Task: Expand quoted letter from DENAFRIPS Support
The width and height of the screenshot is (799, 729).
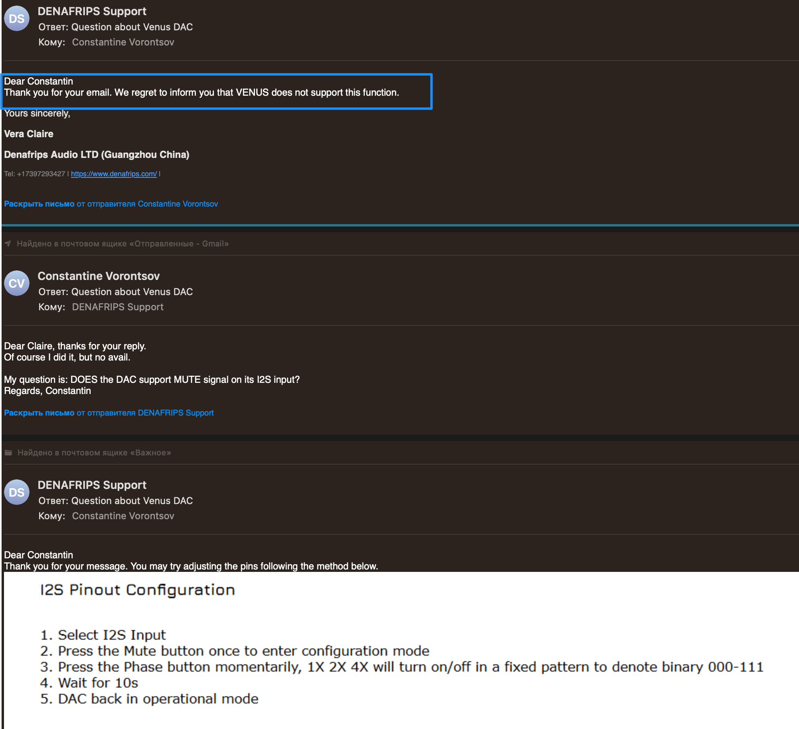Action: 109,413
